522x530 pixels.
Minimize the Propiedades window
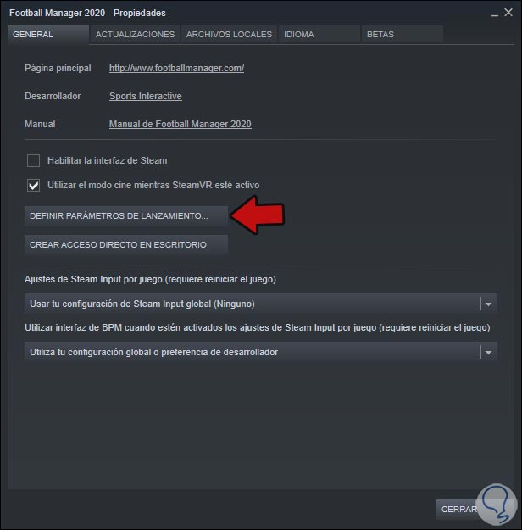[495, 14]
